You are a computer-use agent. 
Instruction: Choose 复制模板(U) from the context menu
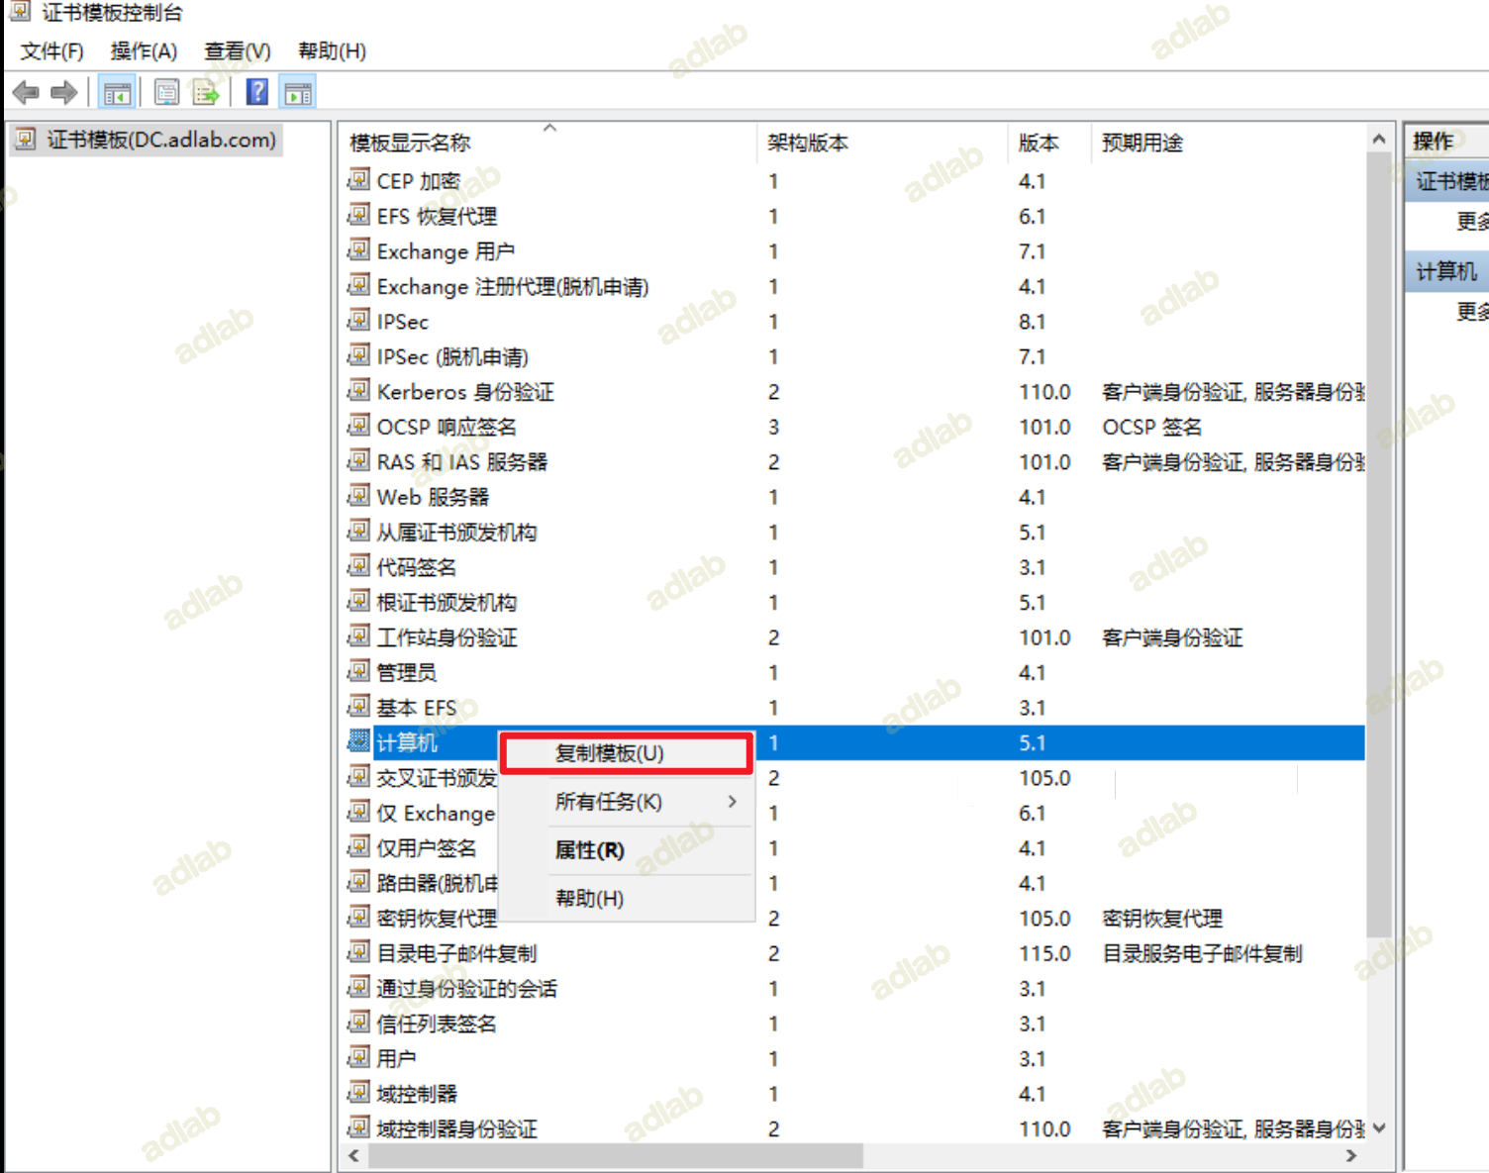pos(626,753)
